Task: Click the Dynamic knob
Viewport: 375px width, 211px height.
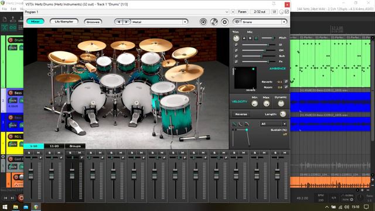Action: pos(281,103)
